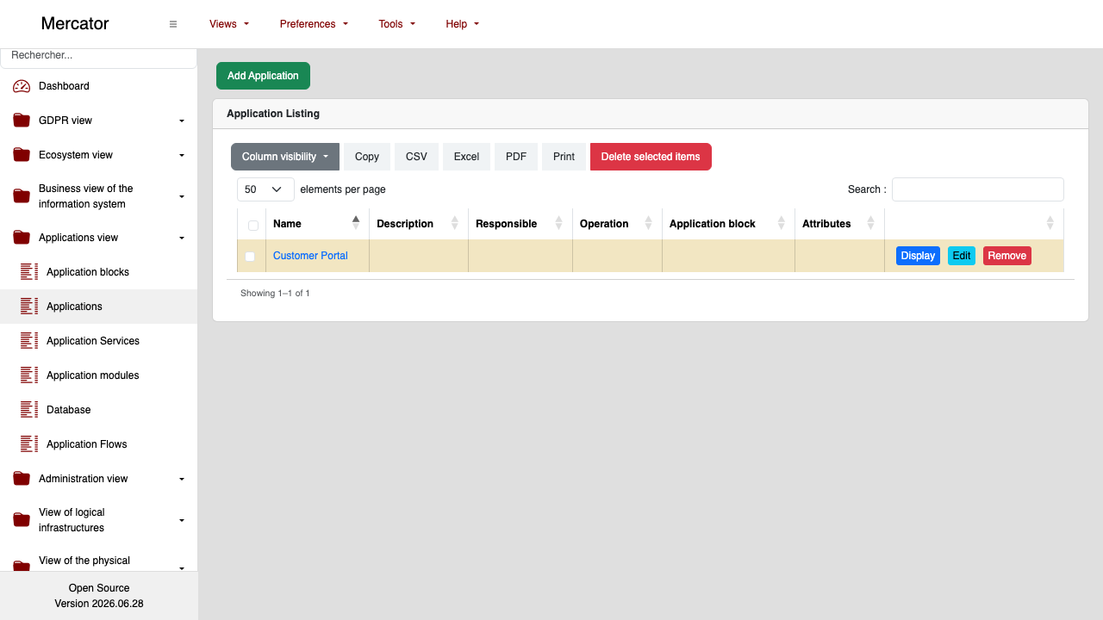1103x620 pixels.
Task: Click the Copy export button
Action: click(367, 157)
